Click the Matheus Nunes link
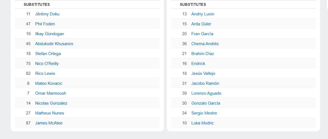The width and height of the screenshot is (328, 139). coord(49,113)
